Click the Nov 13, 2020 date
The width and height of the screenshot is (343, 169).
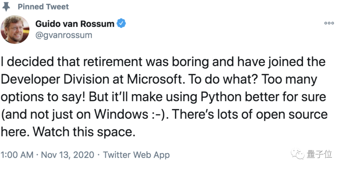point(68,155)
